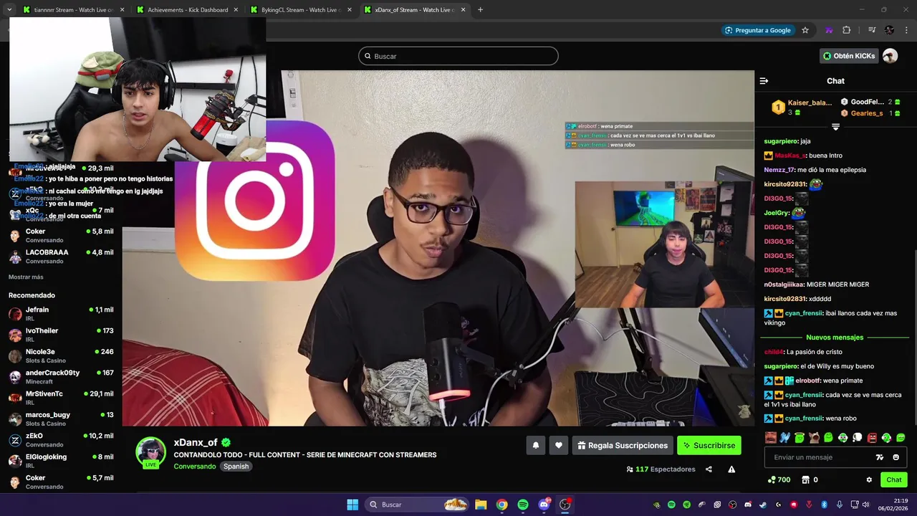The height and width of the screenshot is (516, 917).
Task: Insert the screaming cat emote
Action: click(815, 438)
